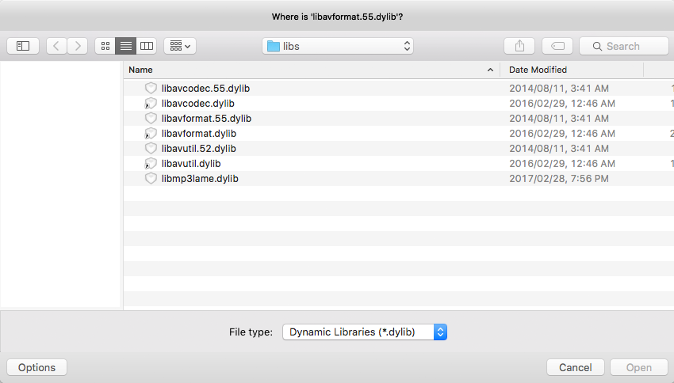
Task: Click the icon of libmp3lame.dylib
Action: 151,178
